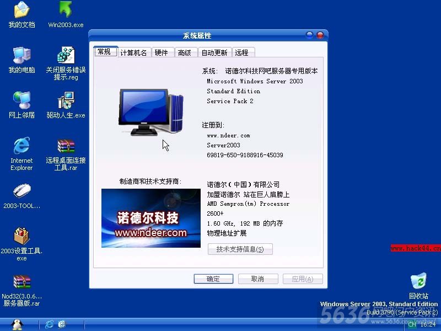Click the 技术支持信息(S) button

click(x=240, y=249)
